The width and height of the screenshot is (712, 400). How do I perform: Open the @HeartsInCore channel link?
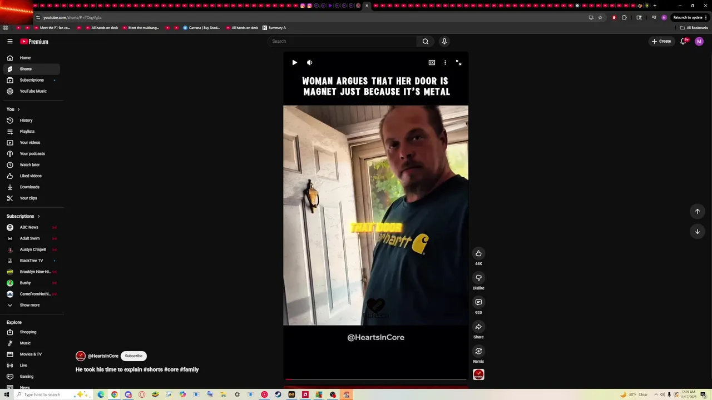click(x=103, y=356)
